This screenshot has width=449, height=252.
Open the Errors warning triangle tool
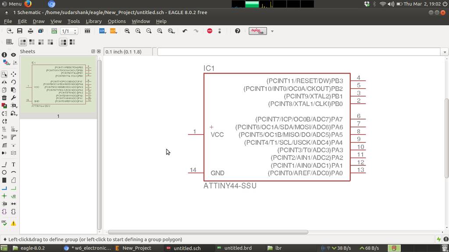point(14,224)
